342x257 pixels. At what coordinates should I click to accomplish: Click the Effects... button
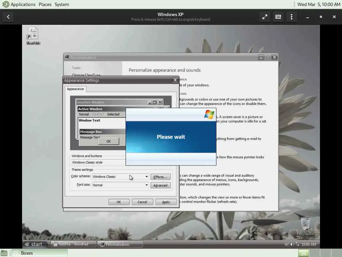(x=160, y=177)
